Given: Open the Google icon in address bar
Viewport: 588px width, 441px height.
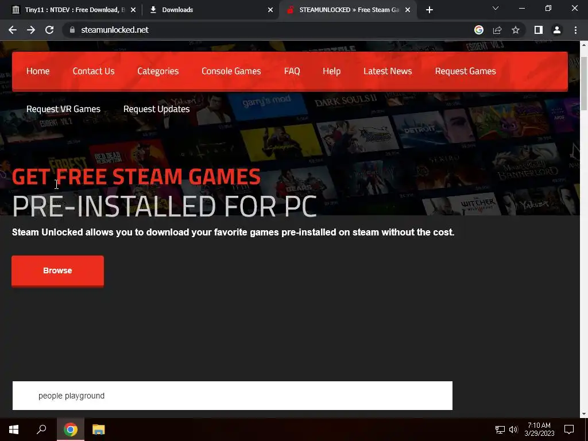Looking at the screenshot, I should 479,30.
